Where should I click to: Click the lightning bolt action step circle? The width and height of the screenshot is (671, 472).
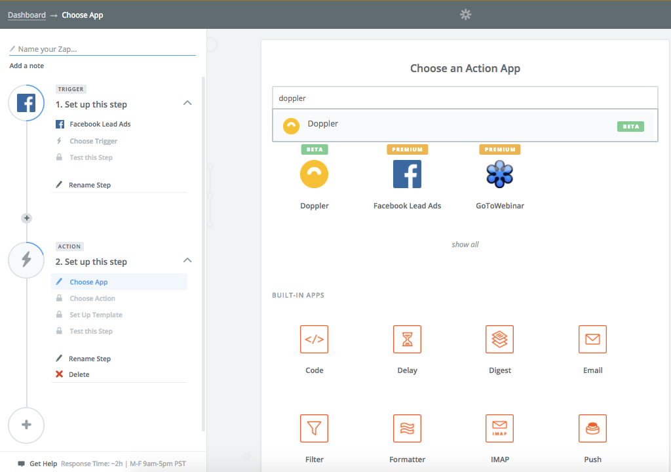pos(26,260)
